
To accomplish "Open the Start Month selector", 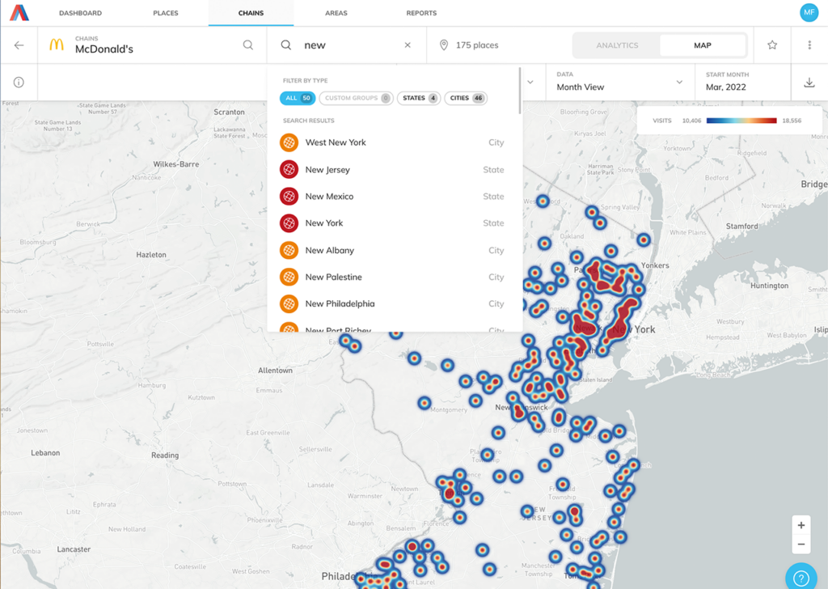I will (742, 82).
